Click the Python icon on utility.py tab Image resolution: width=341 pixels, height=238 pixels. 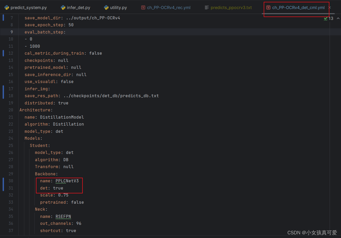pyautogui.click(x=107, y=7)
